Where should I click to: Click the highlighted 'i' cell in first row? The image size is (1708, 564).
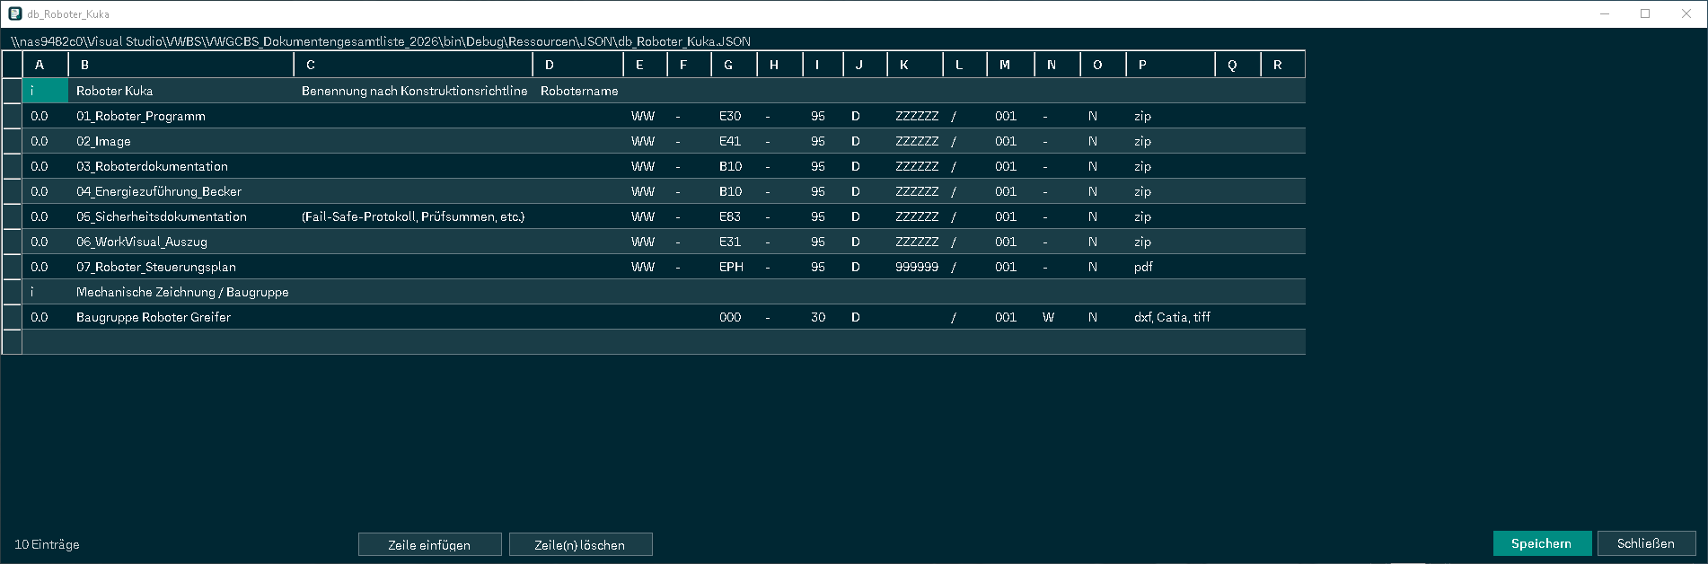click(45, 91)
